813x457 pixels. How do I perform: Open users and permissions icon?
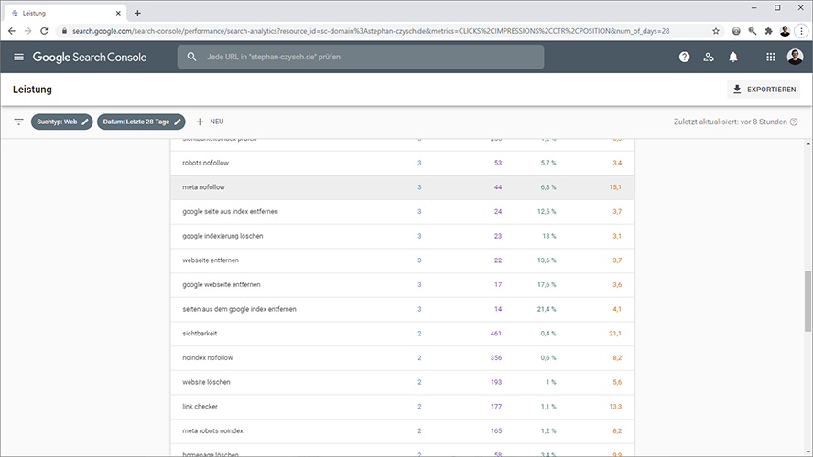click(709, 57)
